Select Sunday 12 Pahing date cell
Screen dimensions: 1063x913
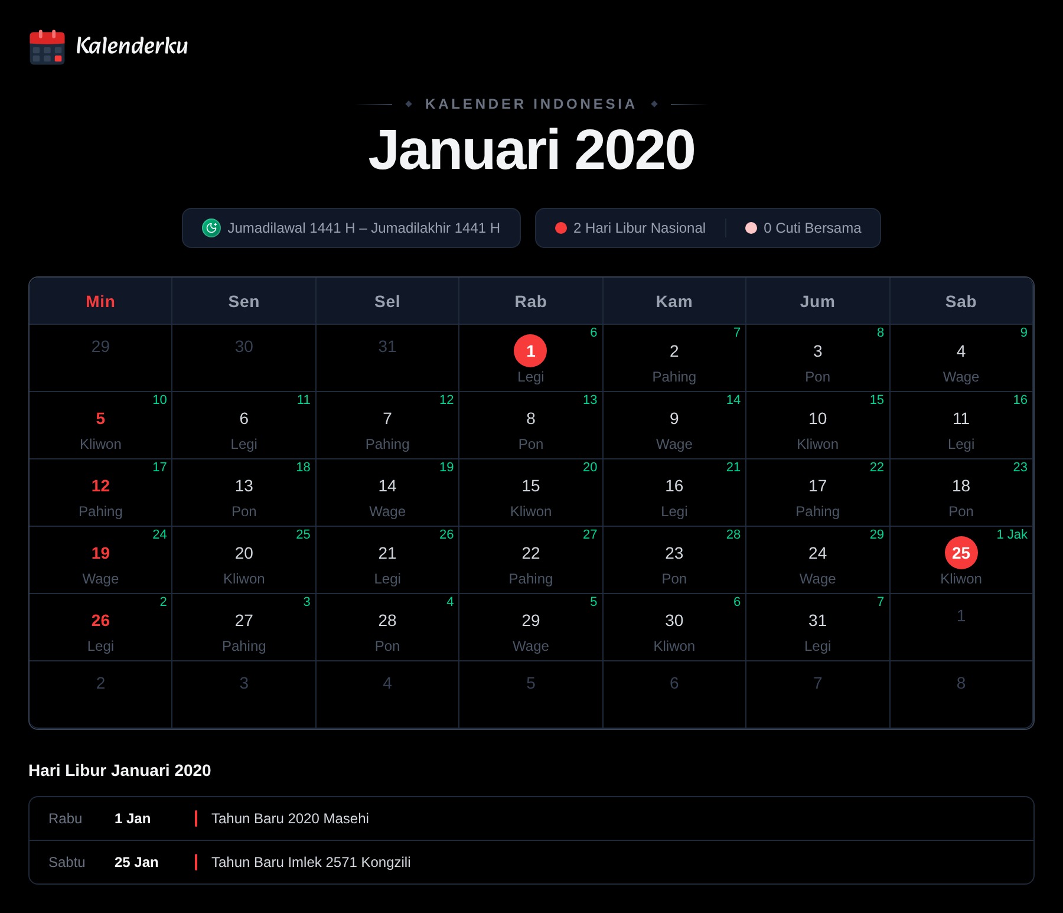100,493
